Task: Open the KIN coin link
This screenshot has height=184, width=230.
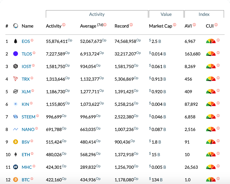Action: pyautogui.click(x=25, y=104)
